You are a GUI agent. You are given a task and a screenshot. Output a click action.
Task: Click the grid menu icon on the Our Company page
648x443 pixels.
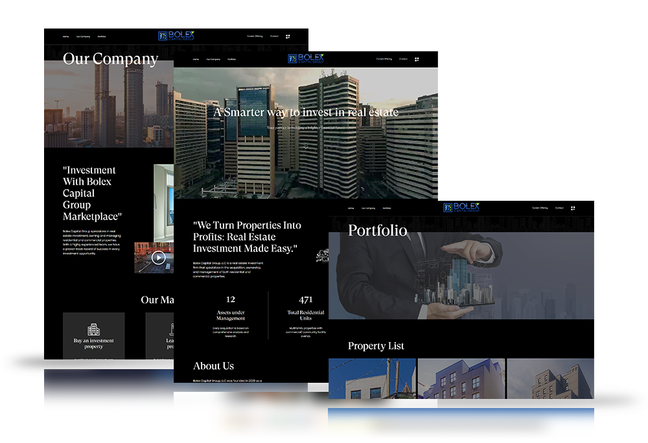click(288, 36)
